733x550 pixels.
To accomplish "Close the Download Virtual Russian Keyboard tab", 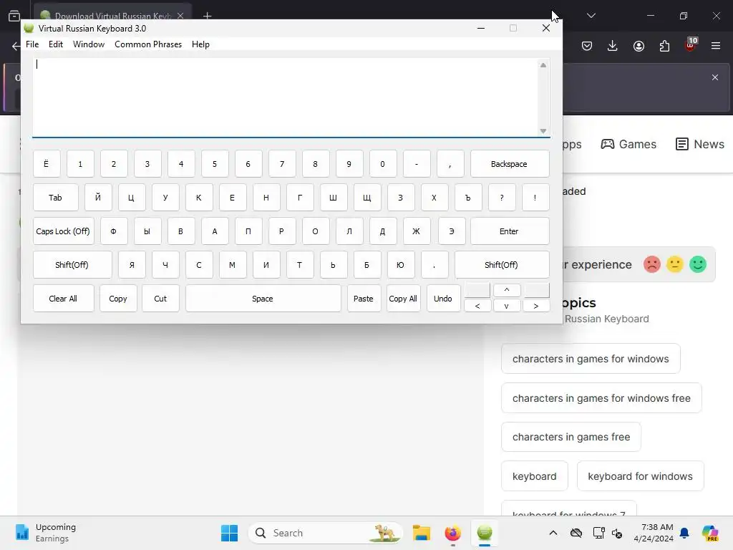I will [180, 16].
